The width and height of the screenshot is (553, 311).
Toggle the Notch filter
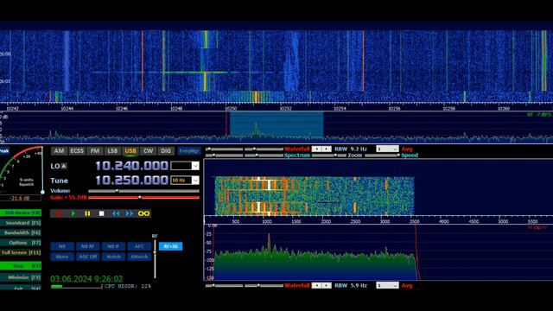(x=113, y=257)
